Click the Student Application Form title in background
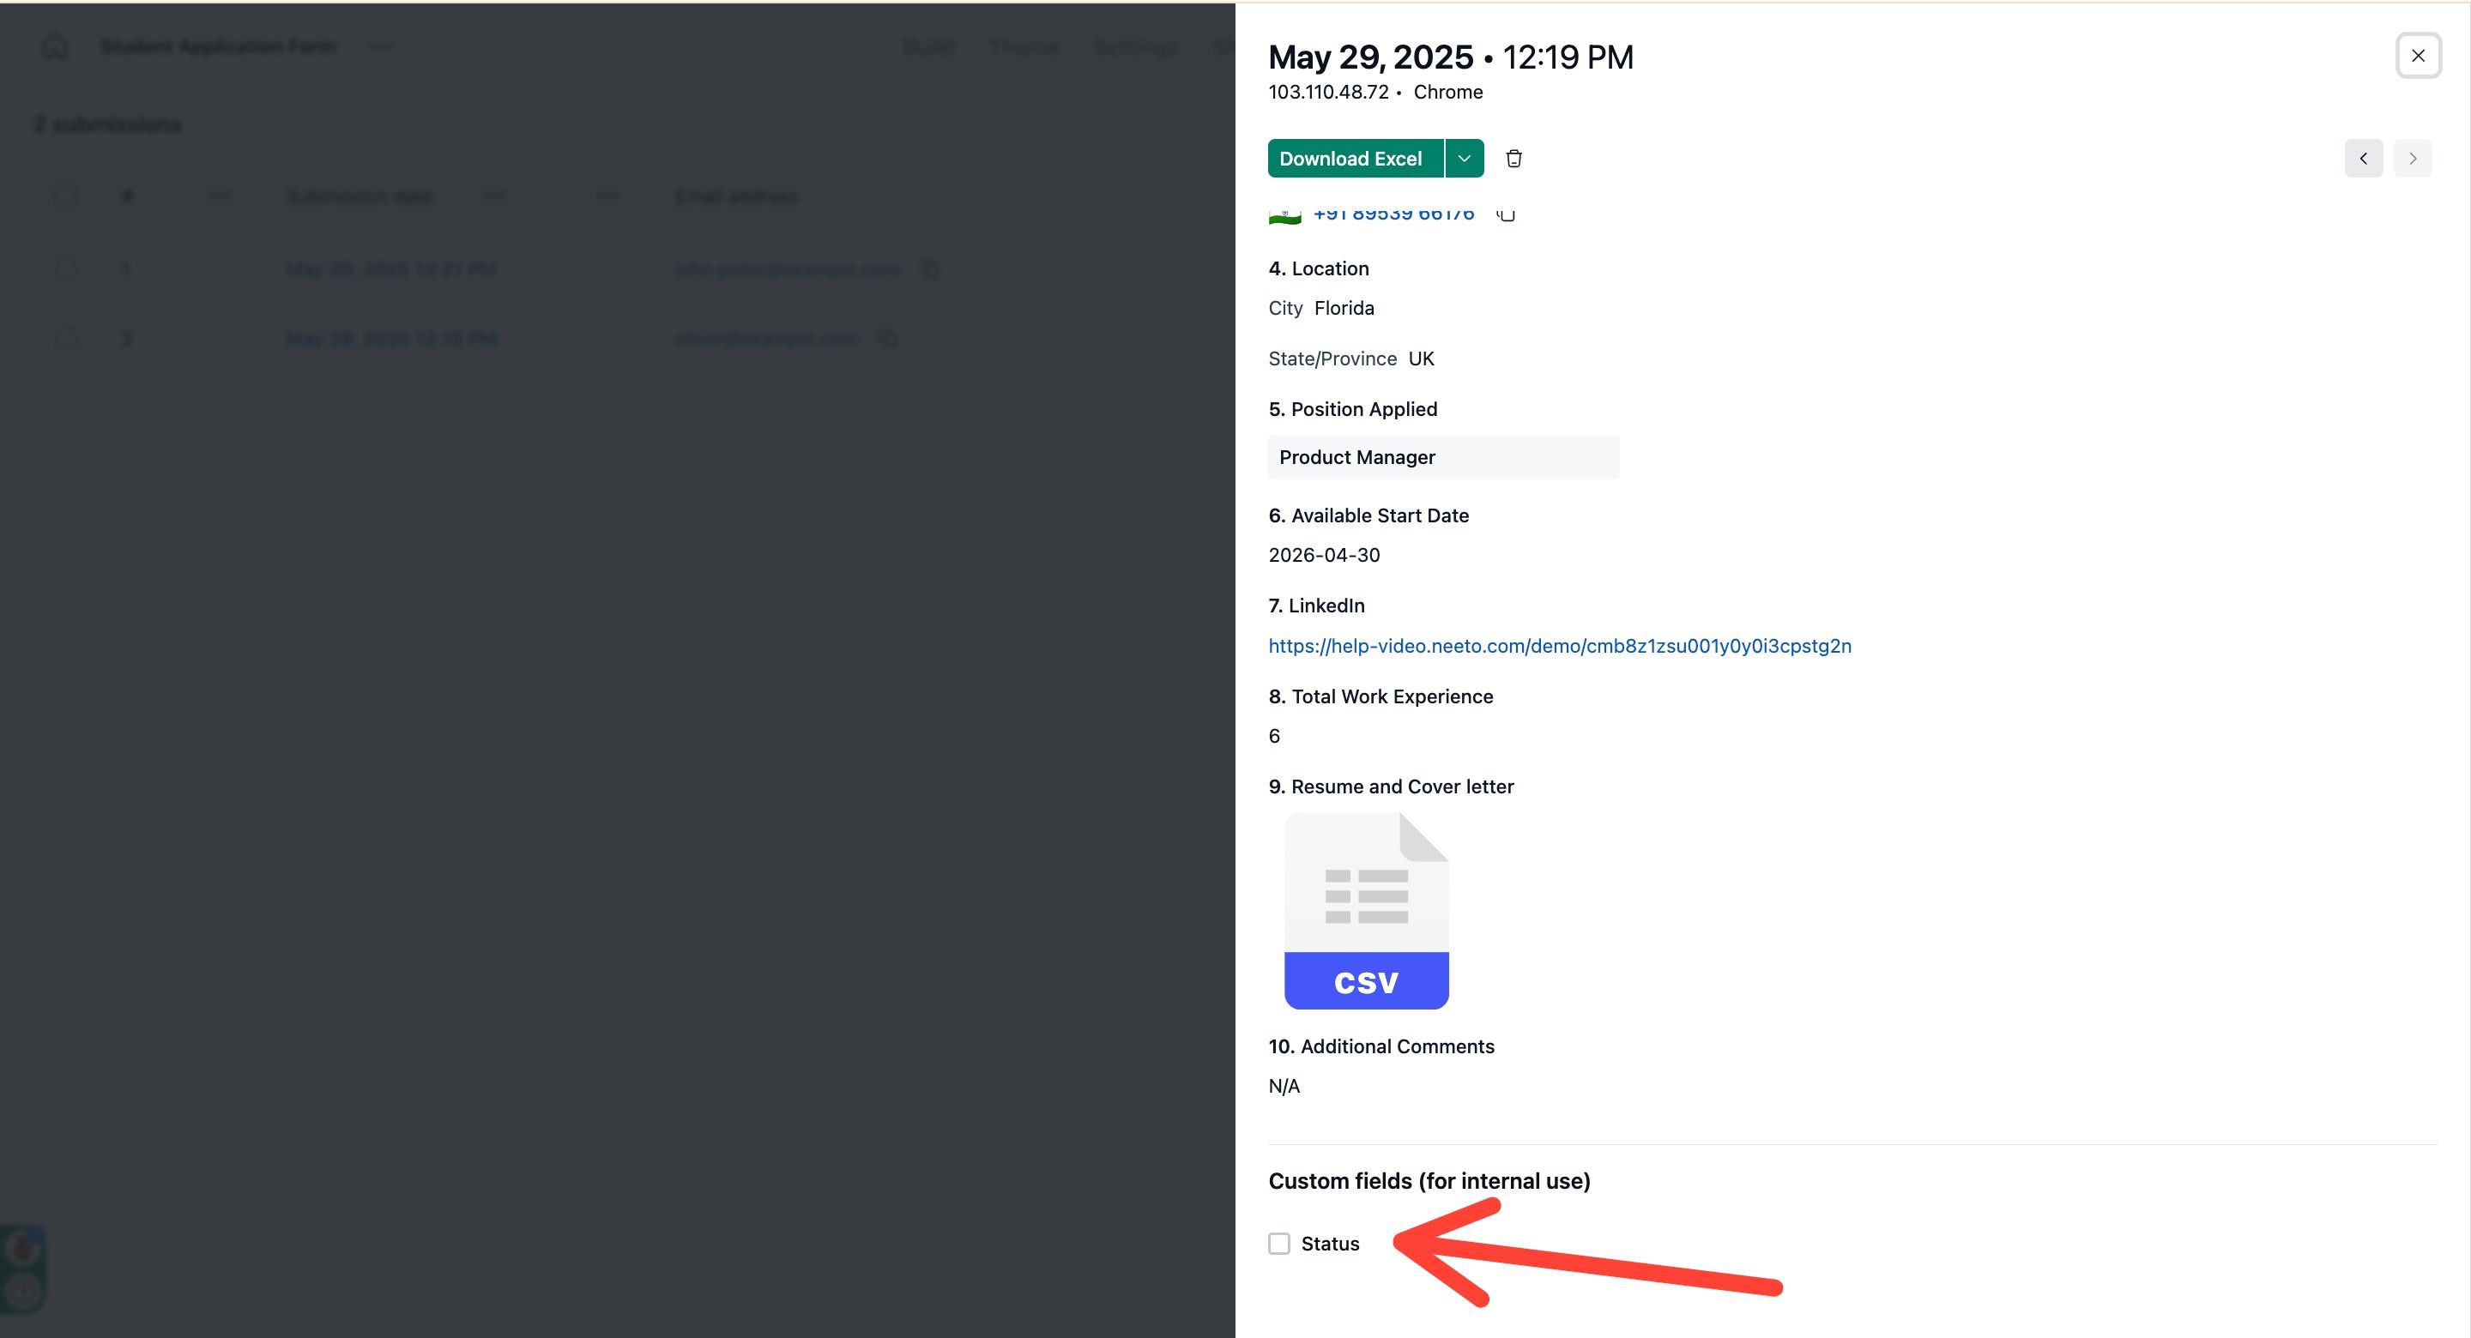 pyautogui.click(x=218, y=46)
